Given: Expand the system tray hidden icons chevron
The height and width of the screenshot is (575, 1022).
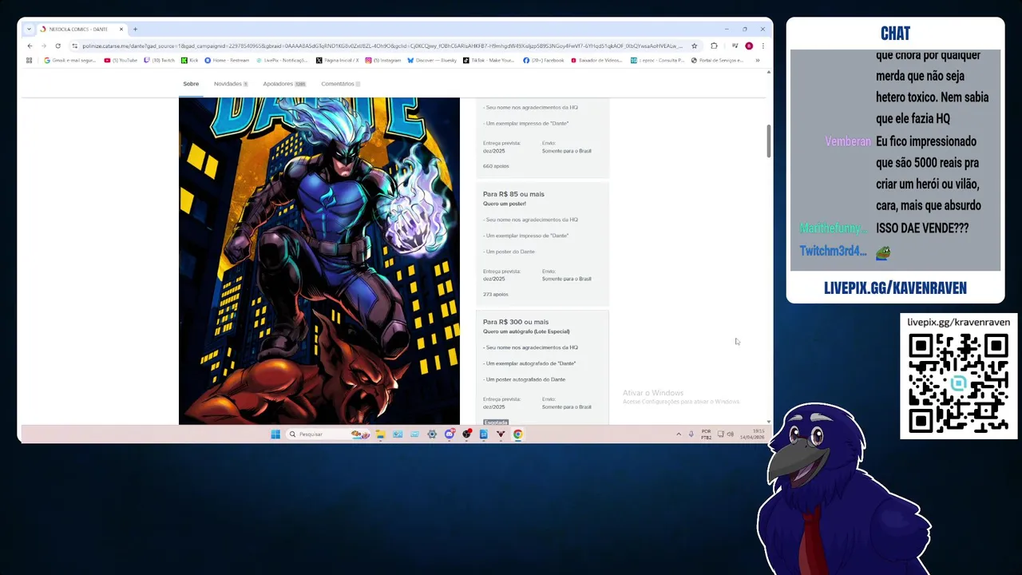Looking at the screenshot, I should point(679,434).
